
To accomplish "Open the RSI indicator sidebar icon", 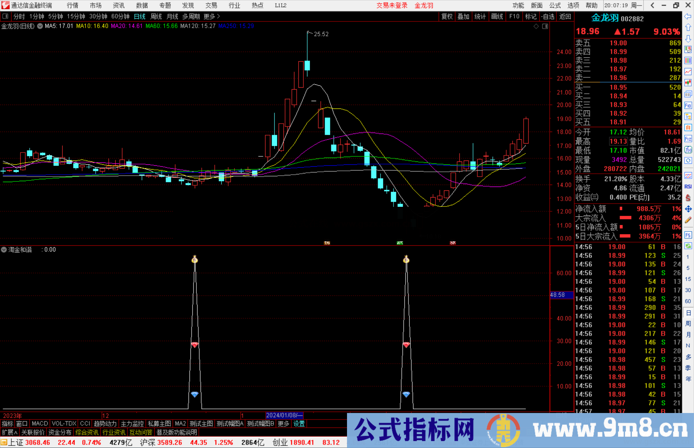I will click(688, 186).
